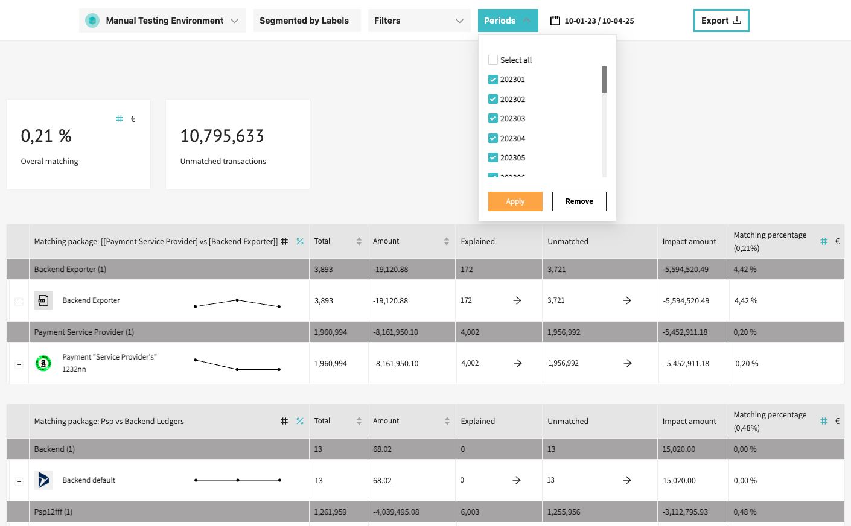
Task: Select Segmented by Labels
Action: tap(304, 21)
